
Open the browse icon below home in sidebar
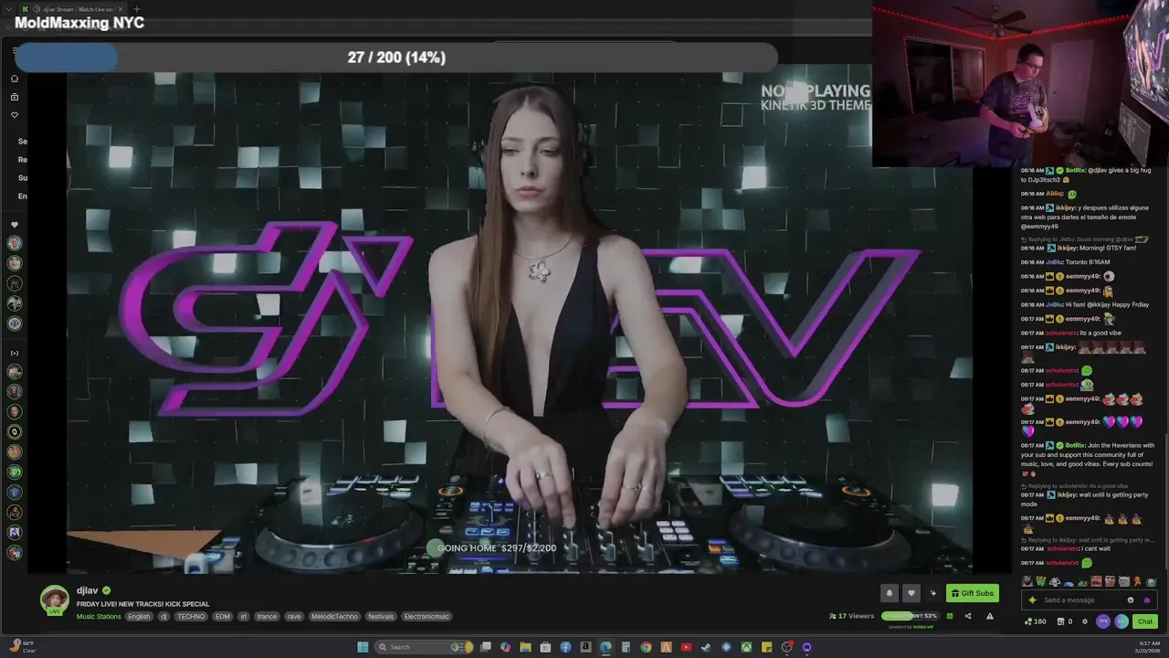pos(15,97)
